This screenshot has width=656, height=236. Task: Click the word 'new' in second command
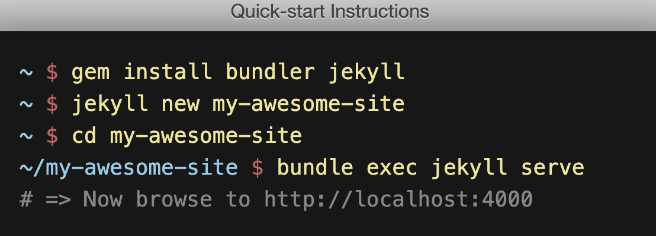(x=181, y=104)
